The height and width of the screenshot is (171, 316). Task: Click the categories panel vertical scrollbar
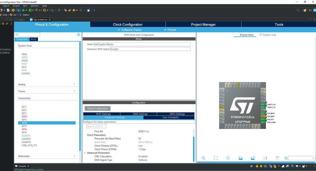pos(80,97)
